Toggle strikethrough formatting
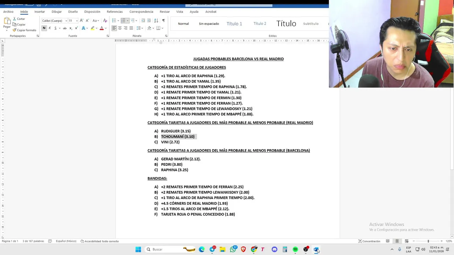Image resolution: width=454 pixels, height=255 pixels. 65,28
